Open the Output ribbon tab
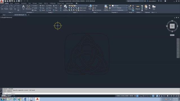The height and width of the screenshot is (101, 180). pyautogui.click(x=40, y=3)
